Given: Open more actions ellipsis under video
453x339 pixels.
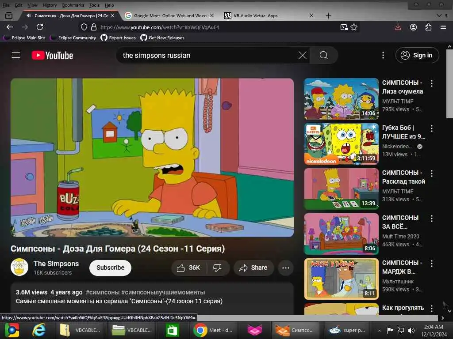Looking at the screenshot, I should tap(285, 268).
